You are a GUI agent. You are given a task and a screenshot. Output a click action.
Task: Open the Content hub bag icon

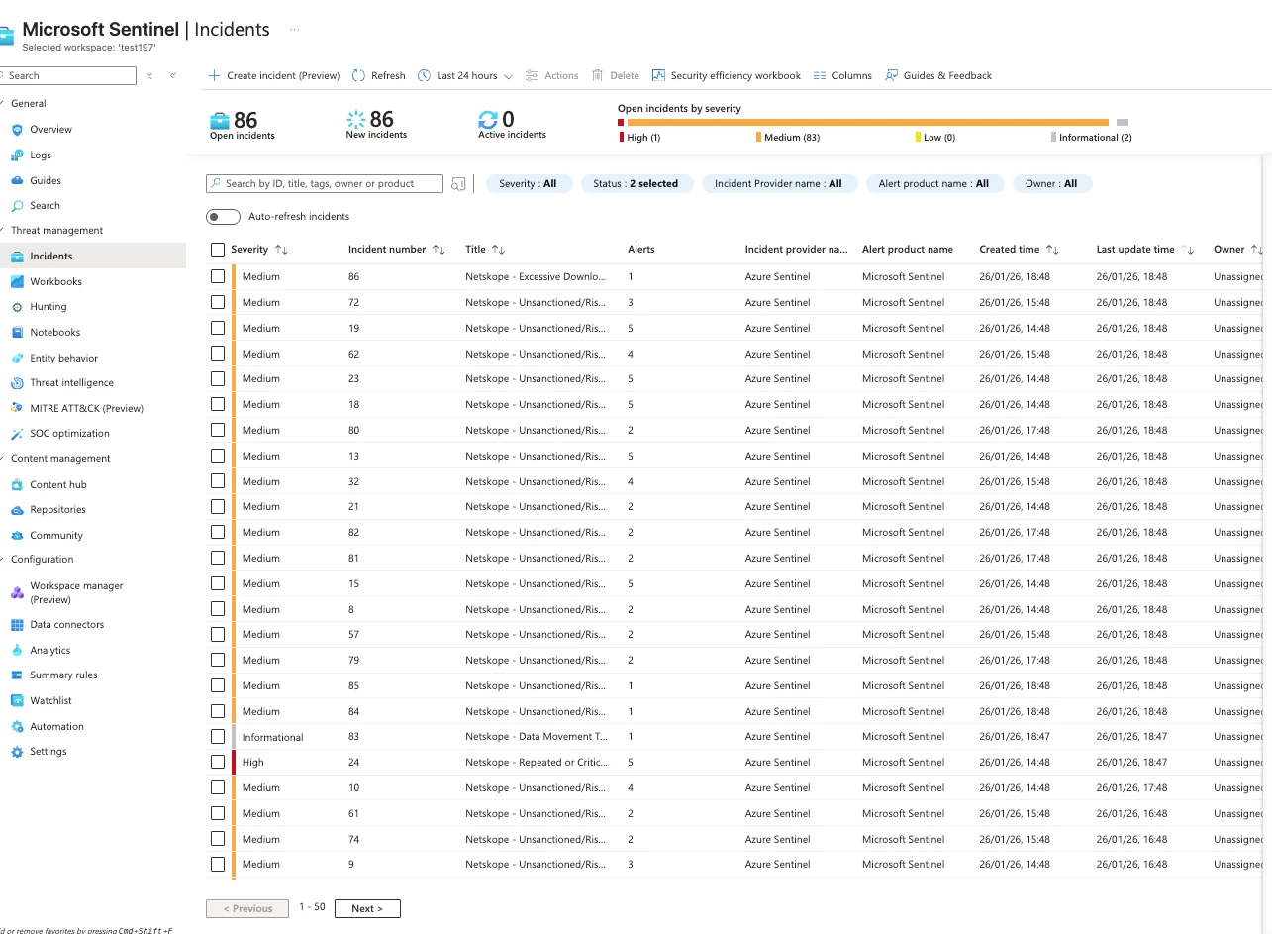(x=17, y=485)
